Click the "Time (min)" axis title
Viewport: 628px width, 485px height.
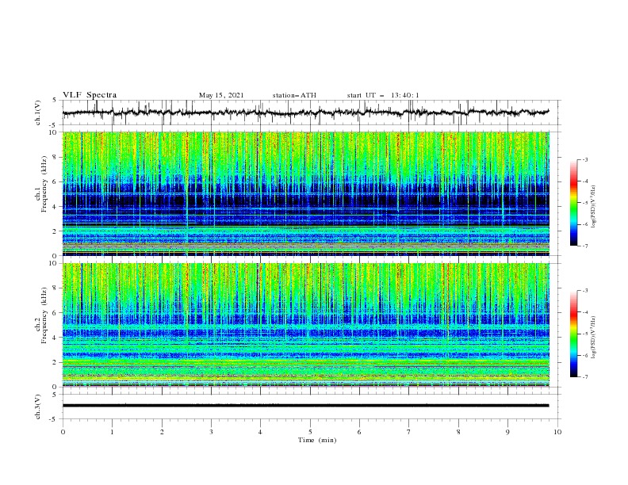(317, 440)
